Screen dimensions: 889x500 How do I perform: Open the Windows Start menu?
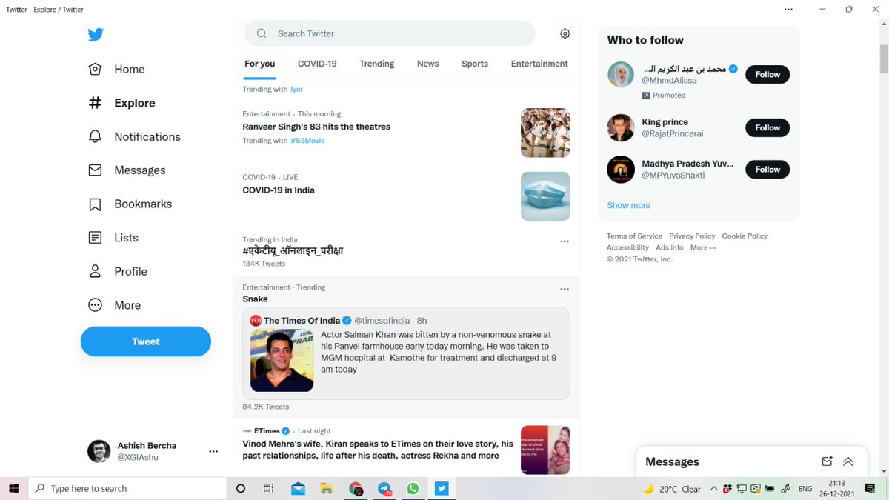13,489
